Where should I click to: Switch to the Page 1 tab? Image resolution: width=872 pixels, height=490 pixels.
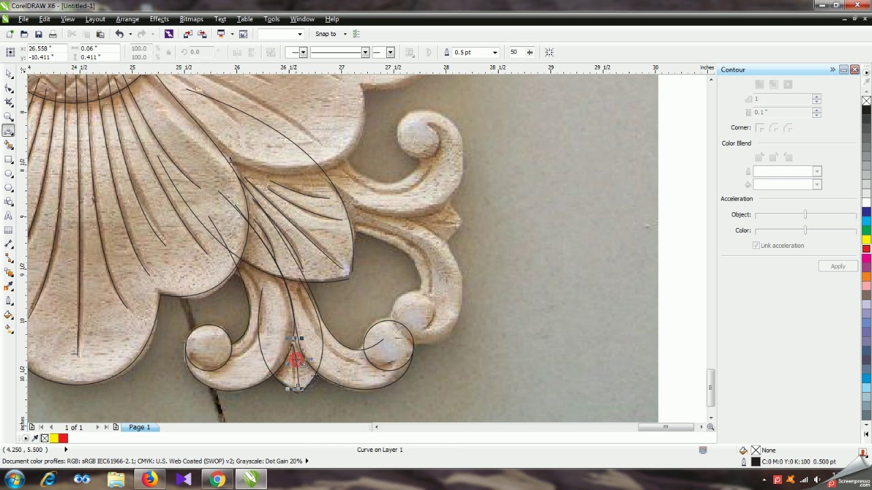pyautogui.click(x=140, y=427)
